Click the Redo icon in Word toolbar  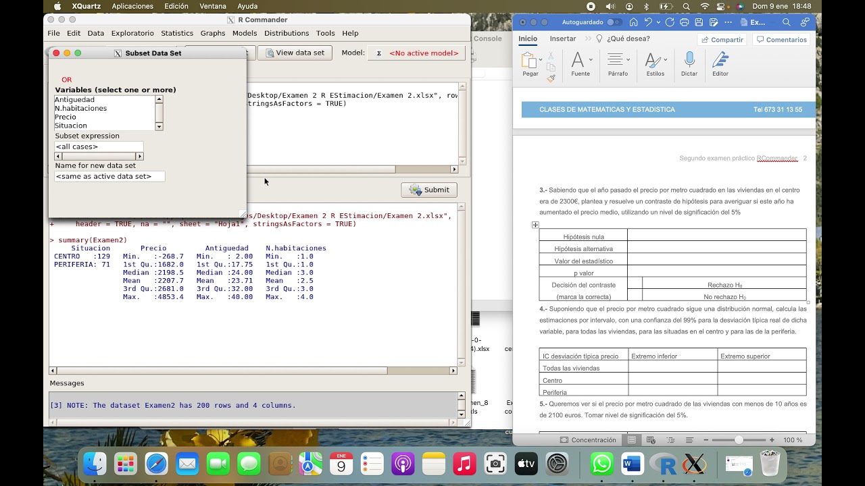[x=670, y=22]
